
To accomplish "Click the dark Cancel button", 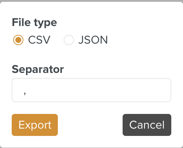I will (x=147, y=125).
